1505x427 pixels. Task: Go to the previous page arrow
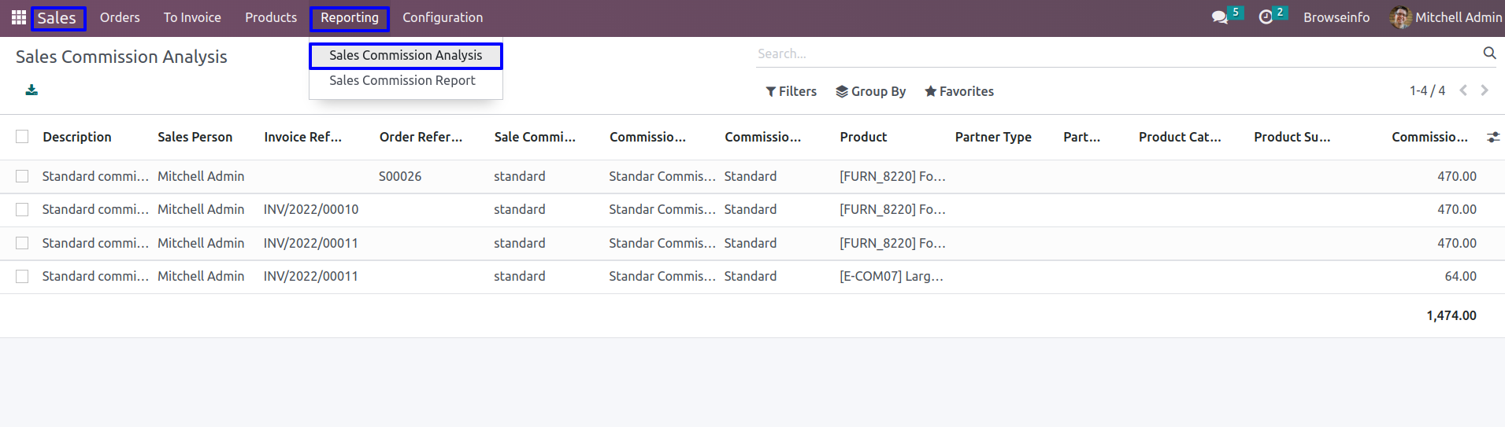pos(1463,90)
